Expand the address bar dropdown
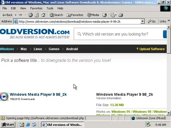The image size is (171, 128). tap(142, 21)
